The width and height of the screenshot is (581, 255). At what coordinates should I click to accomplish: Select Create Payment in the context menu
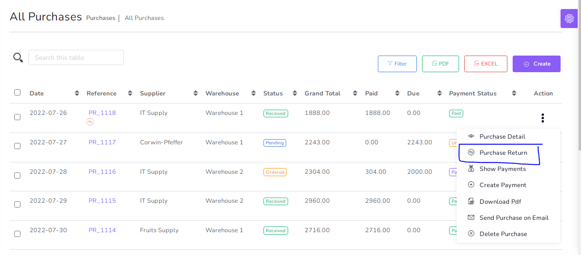[x=503, y=185]
